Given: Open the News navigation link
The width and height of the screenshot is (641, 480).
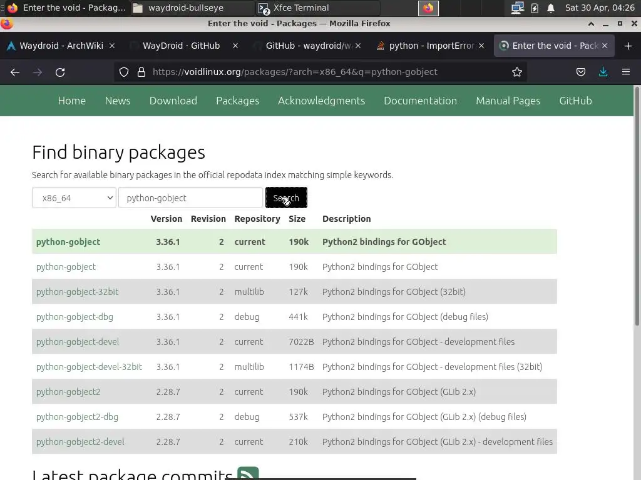Looking at the screenshot, I should coord(118,101).
